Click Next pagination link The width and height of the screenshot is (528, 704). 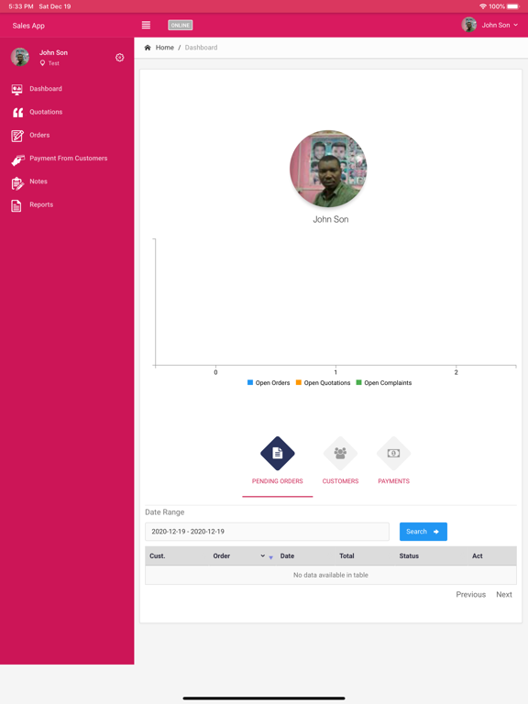point(504,594)
